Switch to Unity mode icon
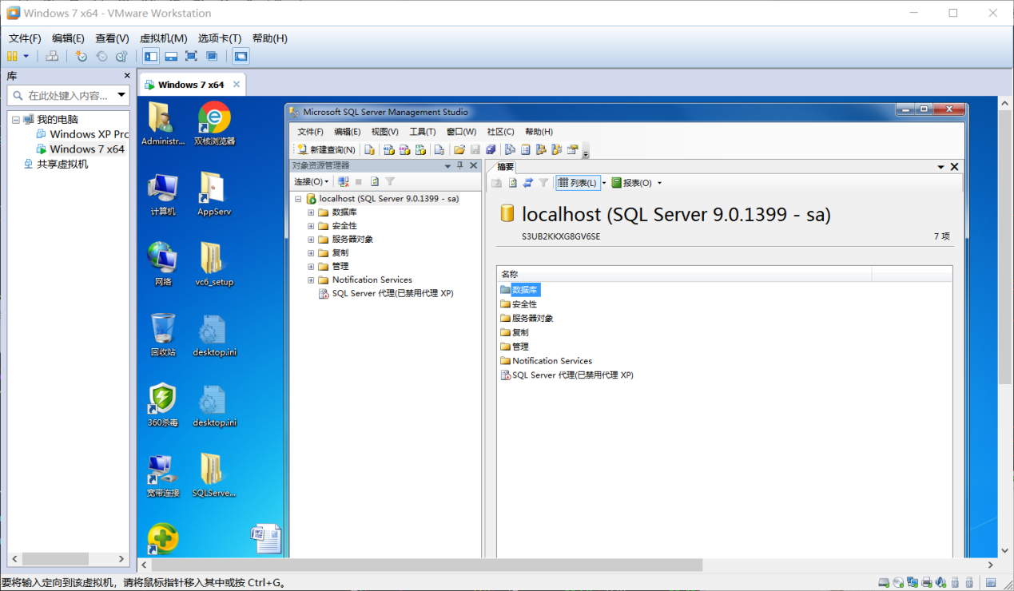Screen dimensions: 1014x591 [x=212, y=56]
